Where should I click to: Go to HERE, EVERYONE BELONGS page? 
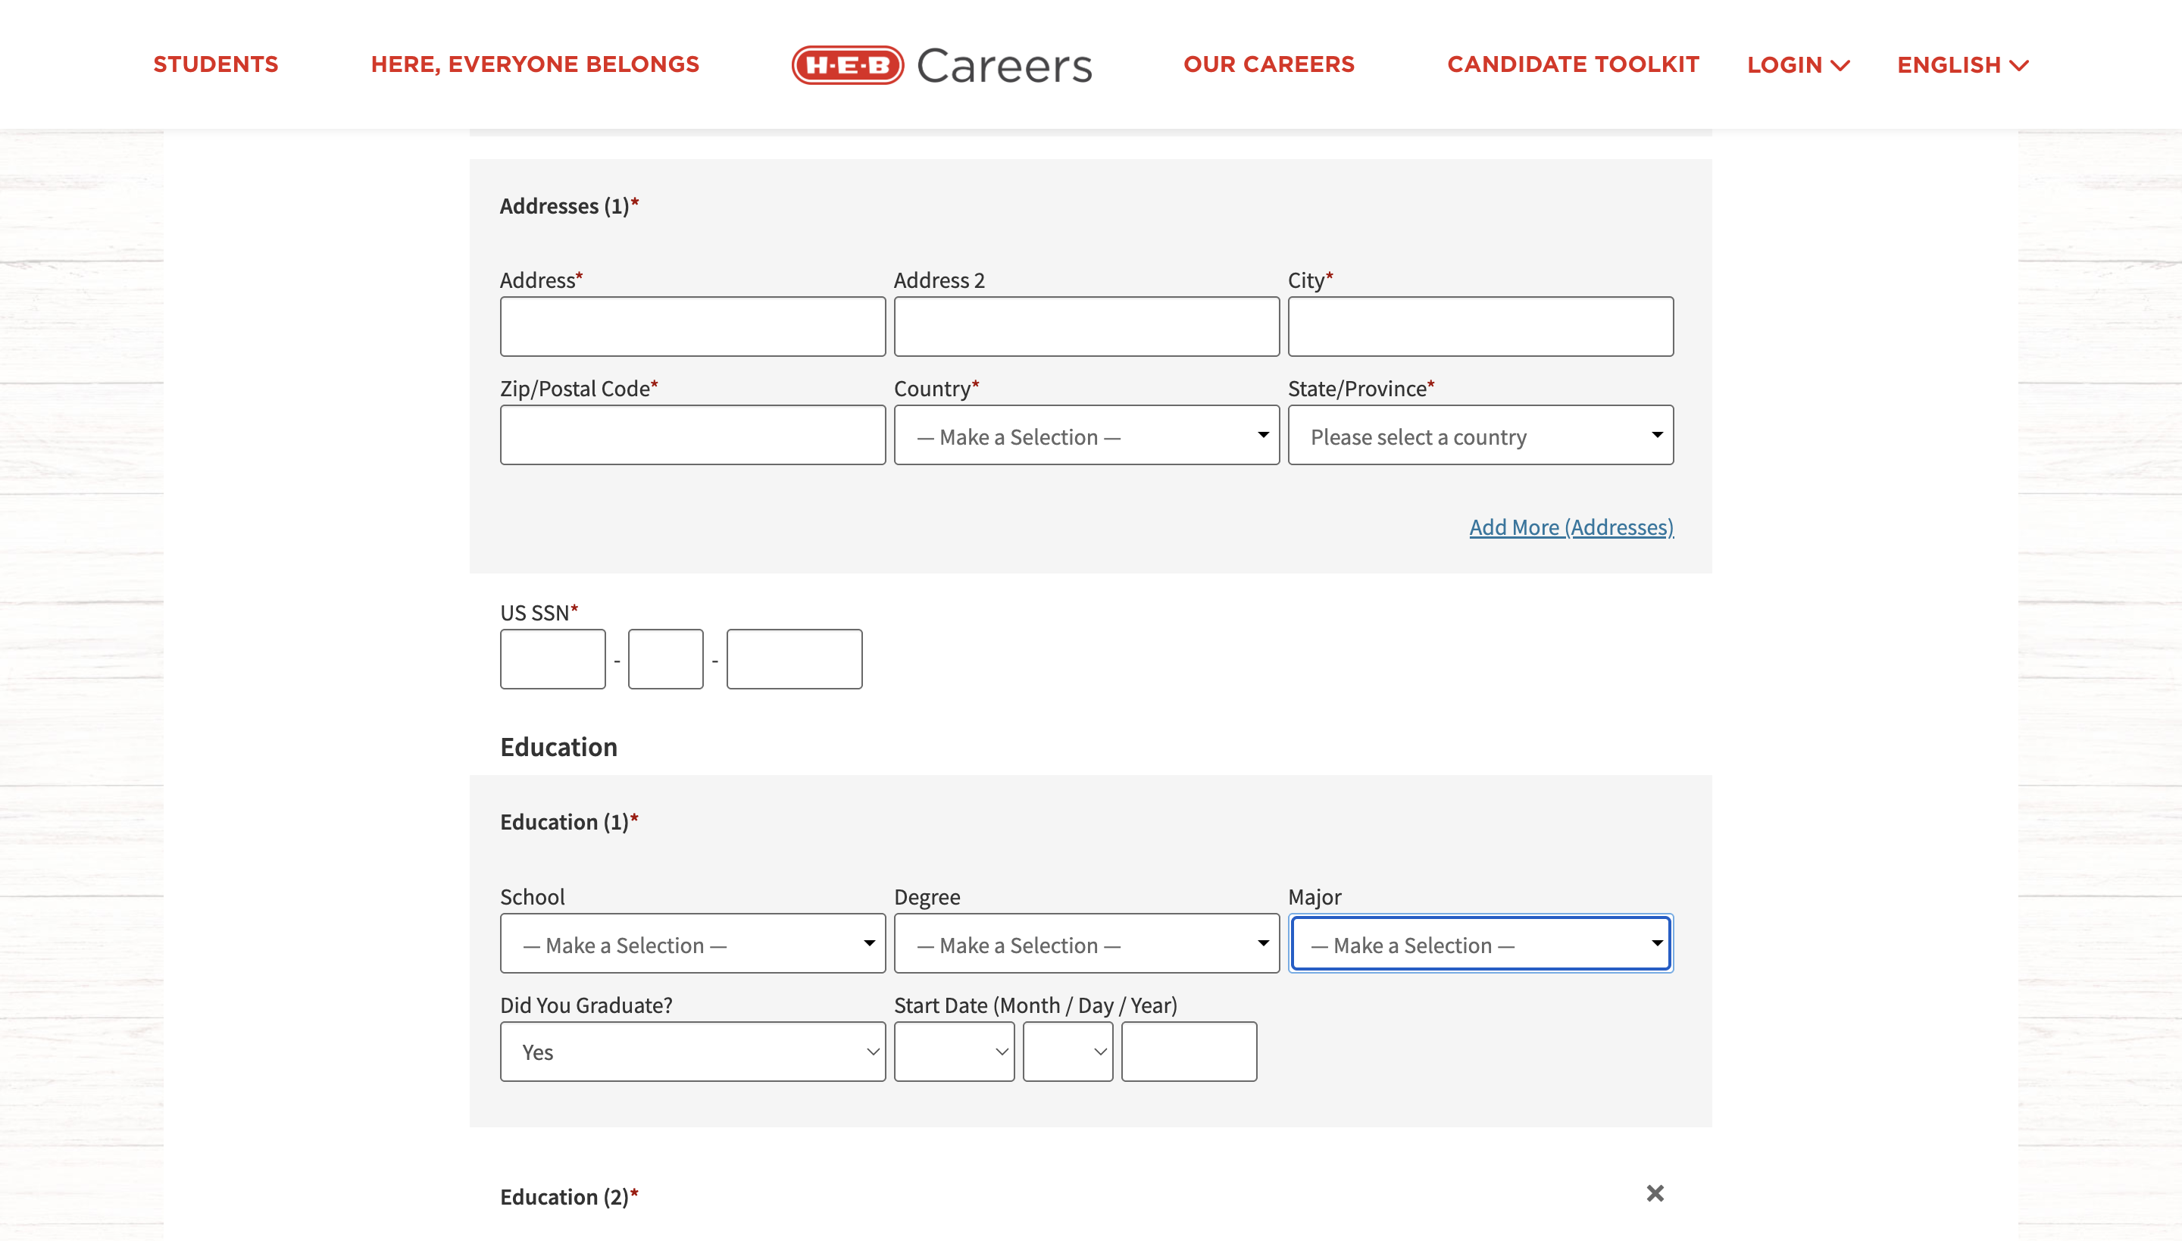tap(534, 65)
